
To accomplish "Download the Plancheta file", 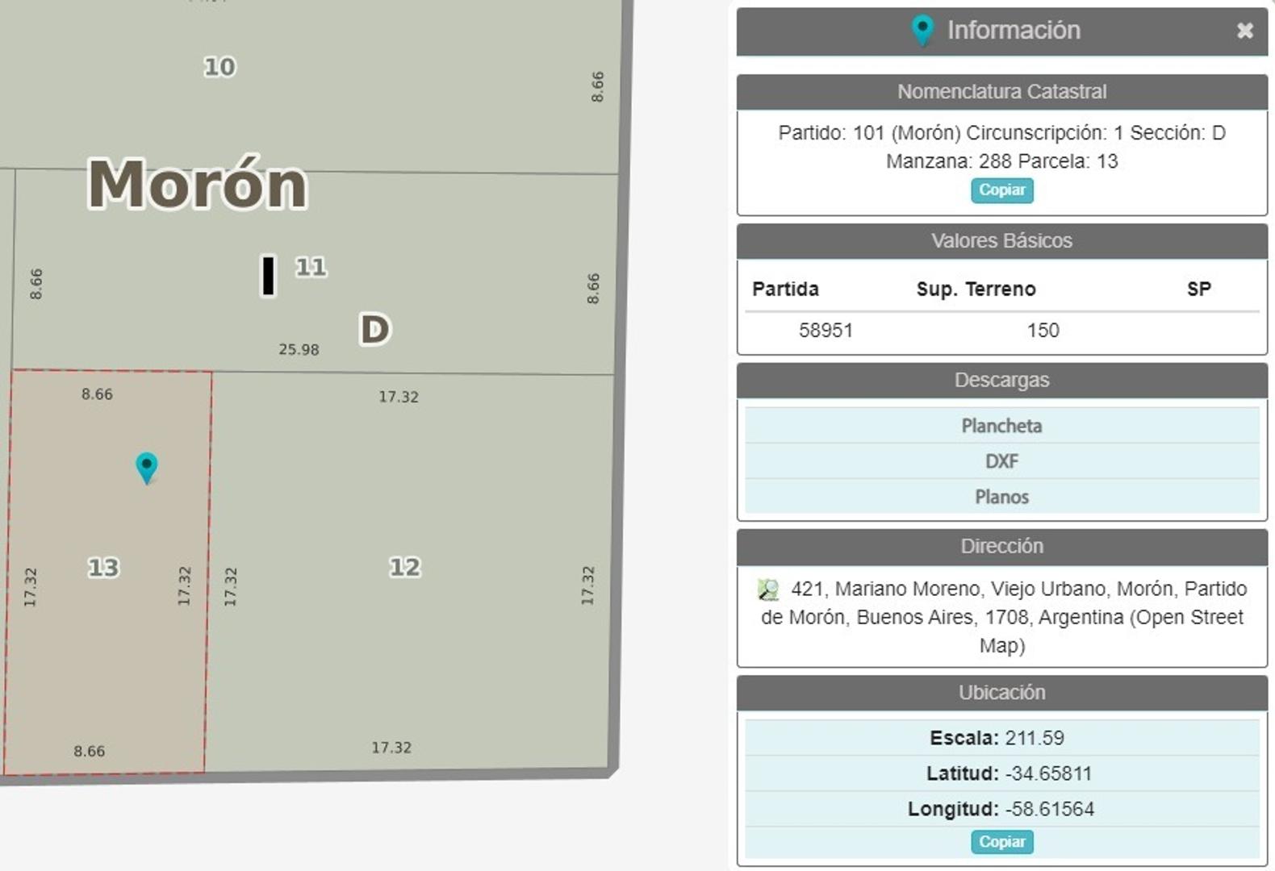I will point(1001,426).
